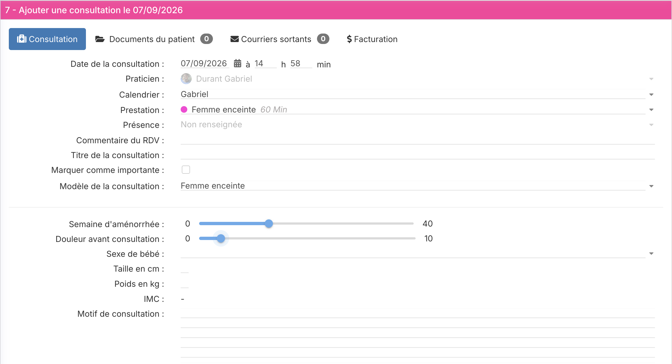Switch to the Consultation tab
672x364 pixels.
click(47, 39)
